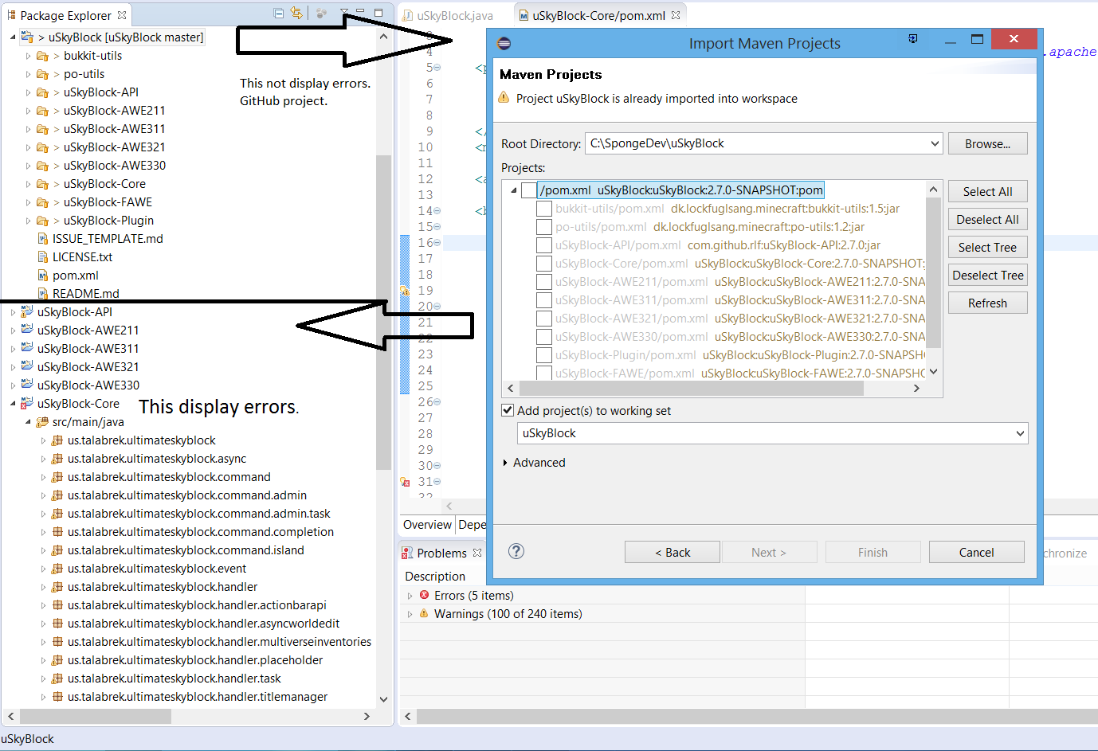This screenshot has width=1098, height=751.
Task: Close the uSkyBlock-Core/pom.xml editor tab
Action: (x=676, y=15)
